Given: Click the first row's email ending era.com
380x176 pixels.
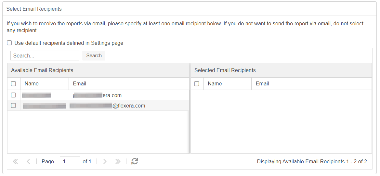Looking at the screenshot, I should tap(112, 95).
